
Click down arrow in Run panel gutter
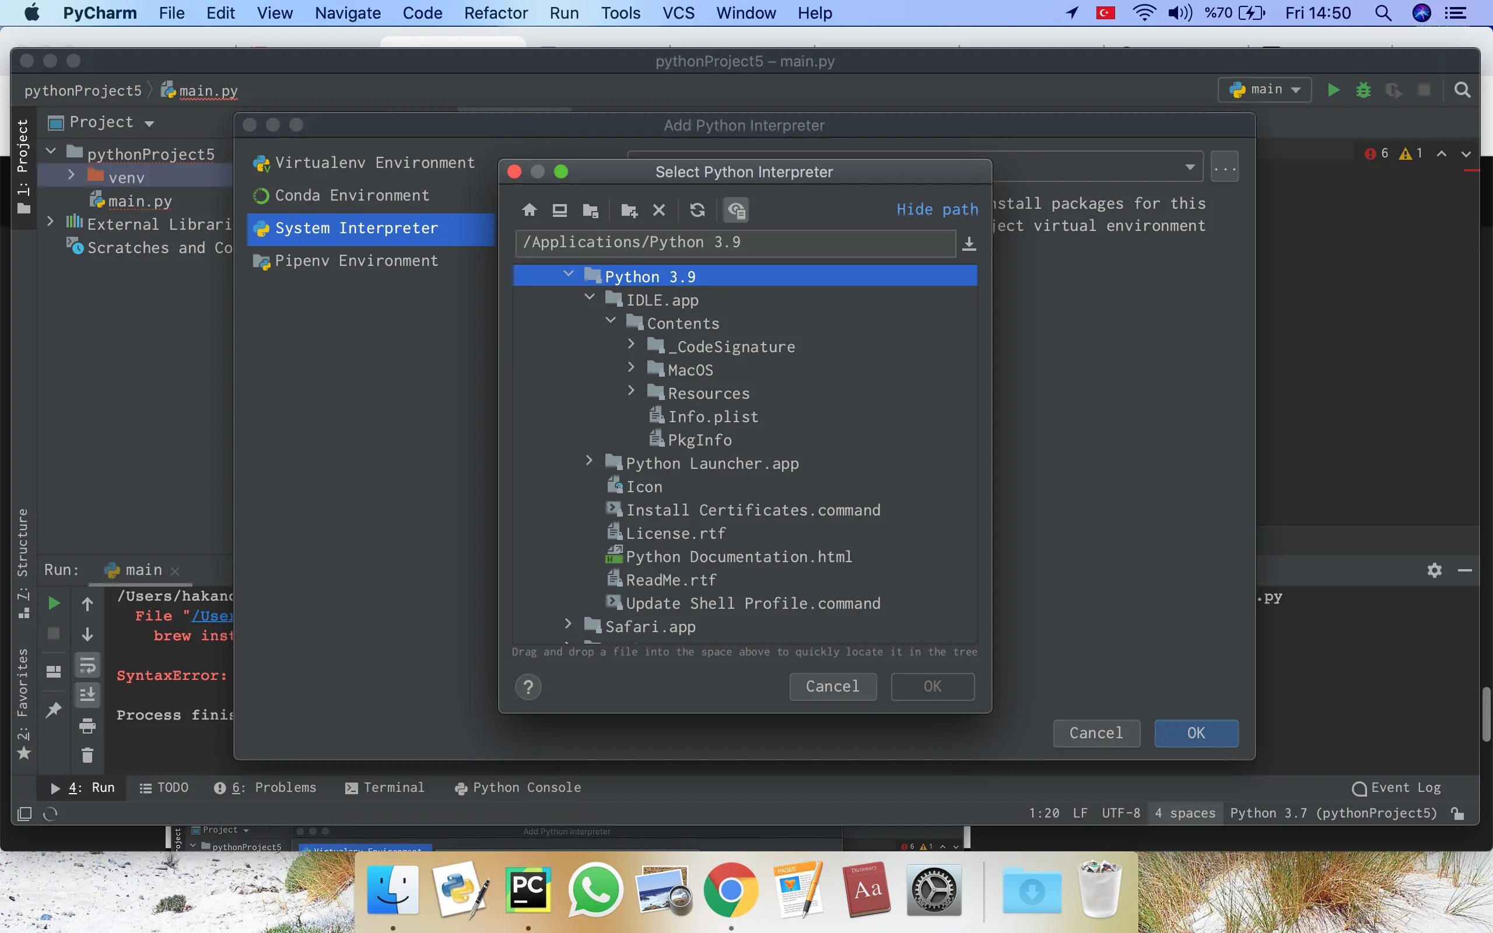[x=87, y=634]
